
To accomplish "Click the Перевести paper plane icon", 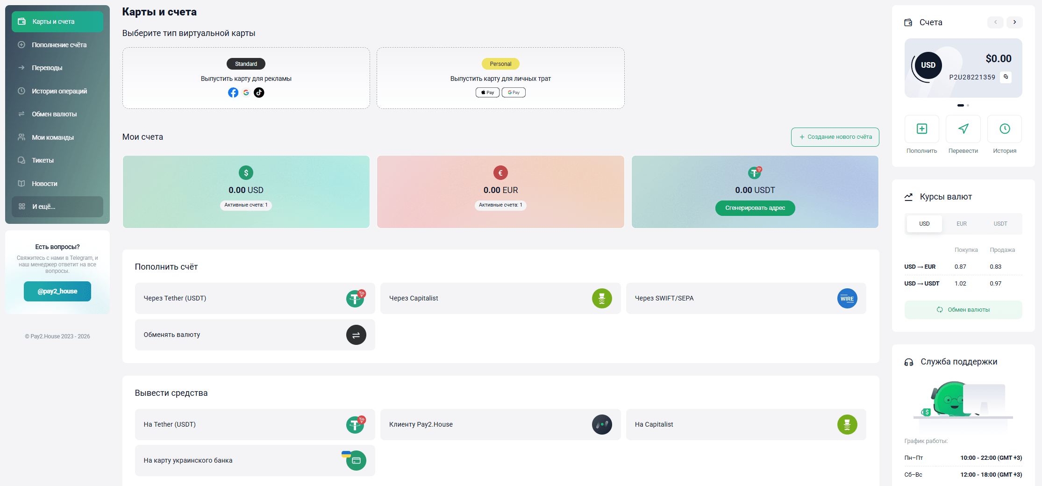I will 963,129.
